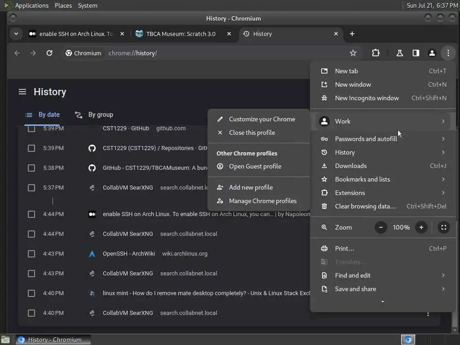Choose Customize your Chrome
The image size is (460, 345).
click(259, 119)
